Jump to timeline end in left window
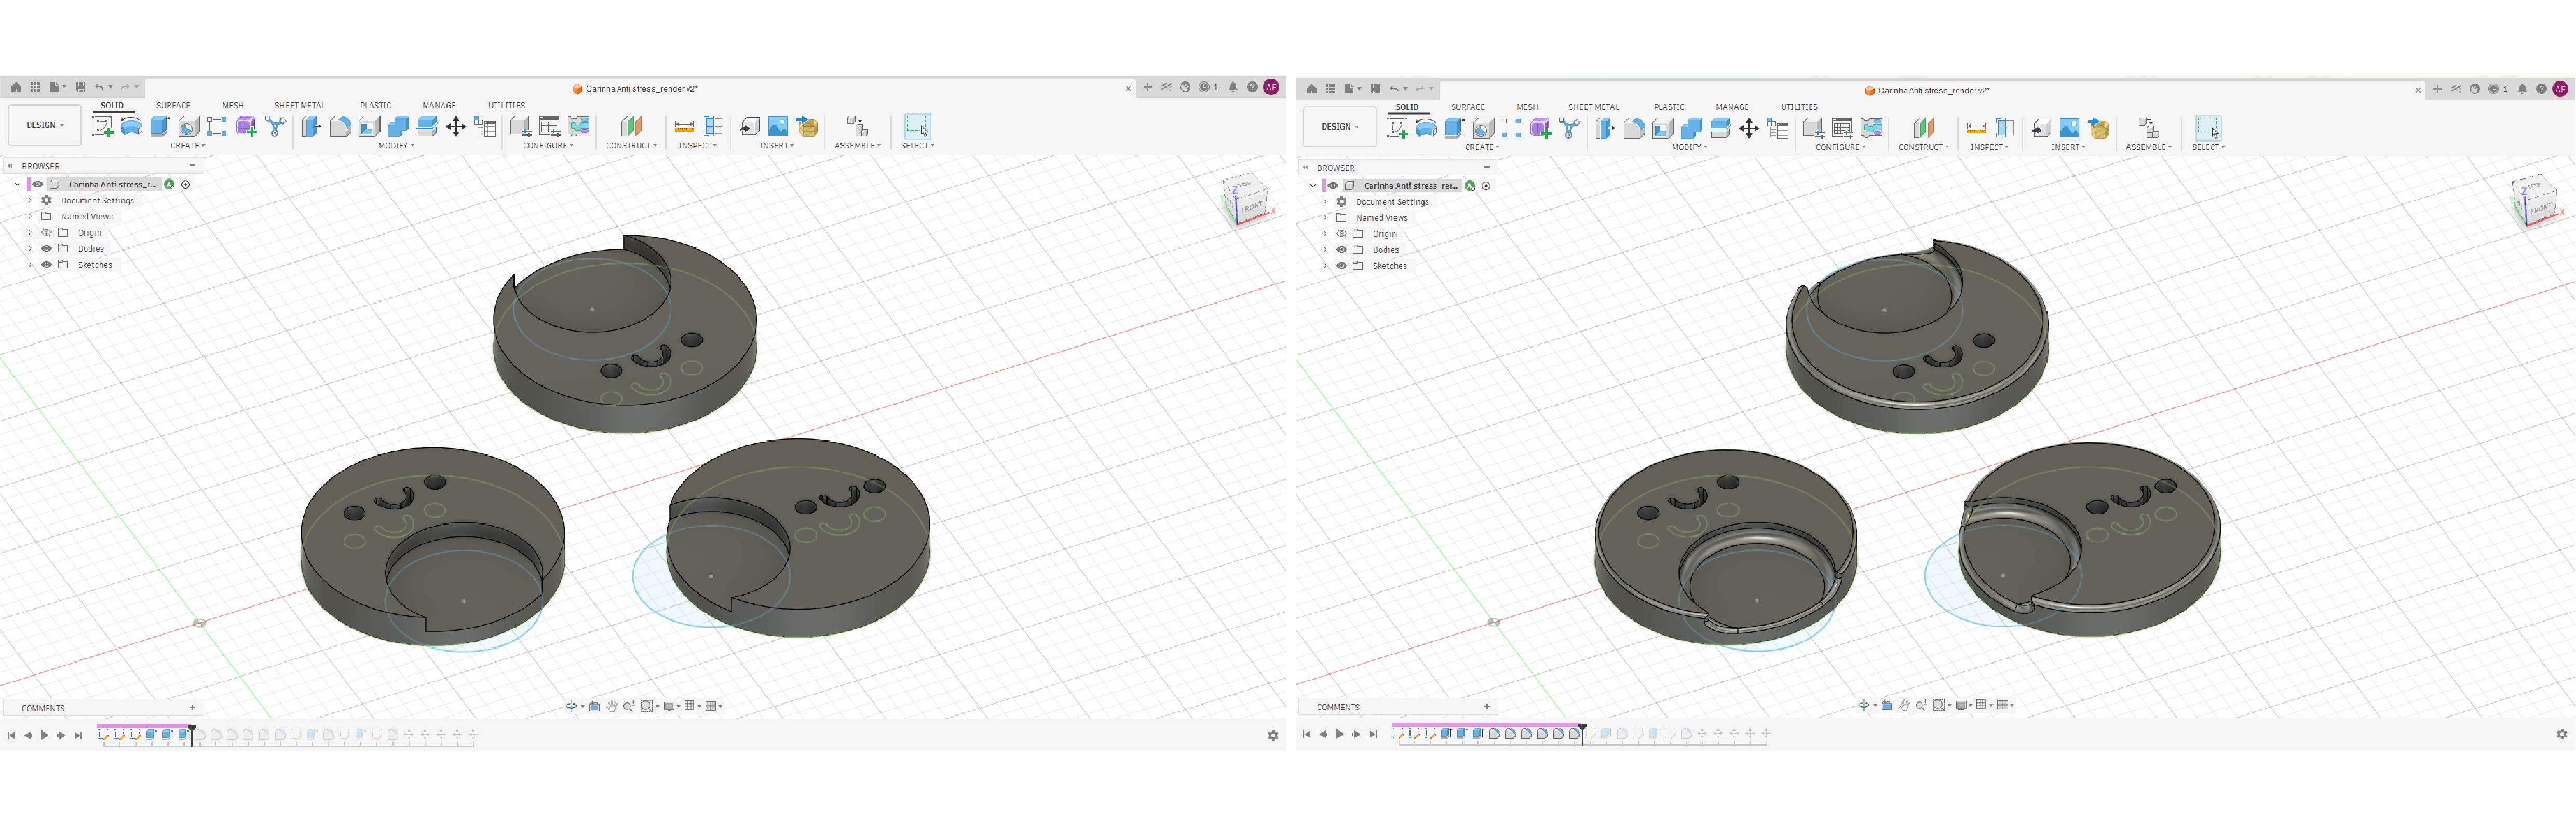Image resolution: width=2576 pixels, height=827 pixels. tap(78, 735)
